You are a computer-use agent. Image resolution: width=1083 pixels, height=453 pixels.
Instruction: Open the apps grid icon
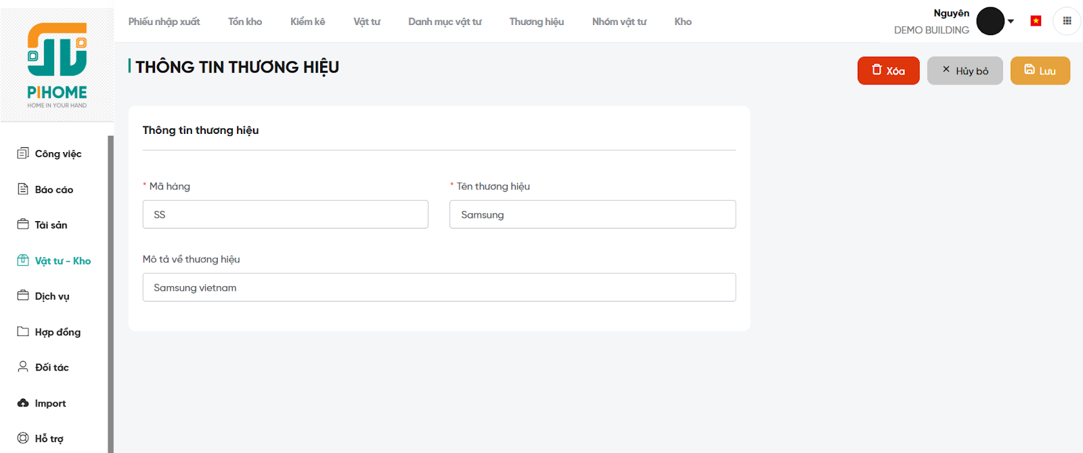pos(1067,21)
